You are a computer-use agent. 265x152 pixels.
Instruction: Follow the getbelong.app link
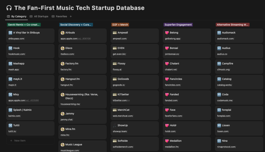(x=172, y=39)
